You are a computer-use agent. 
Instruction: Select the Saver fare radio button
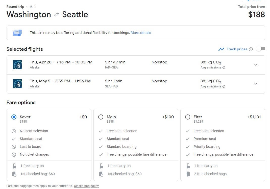pos(14,117)
